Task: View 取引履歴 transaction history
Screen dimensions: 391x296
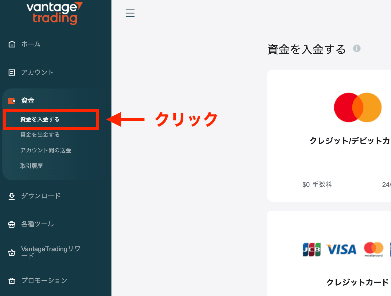Action: pyautogui.click(x=32, y=166)
